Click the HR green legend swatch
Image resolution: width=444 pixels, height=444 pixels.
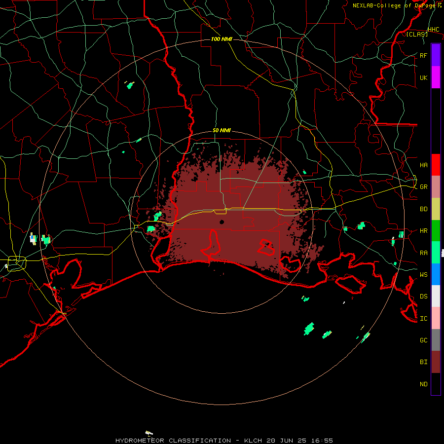click(x=436, y=231)
